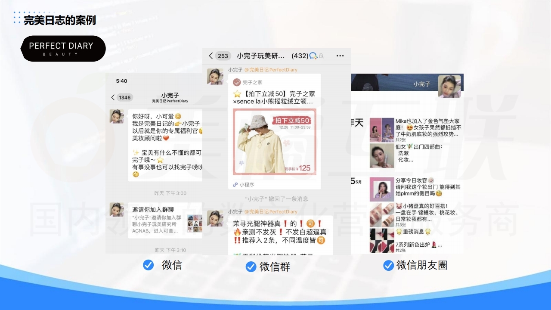The height and width of the screenshot is (310, 551).
Task: Open avatar beside the 你好呀,小可爱 message
Action: pos(116,116)
